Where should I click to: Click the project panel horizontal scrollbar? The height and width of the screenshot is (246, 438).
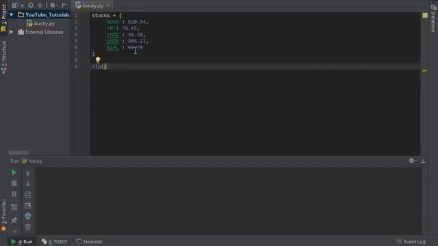click(x=18, y=153)
